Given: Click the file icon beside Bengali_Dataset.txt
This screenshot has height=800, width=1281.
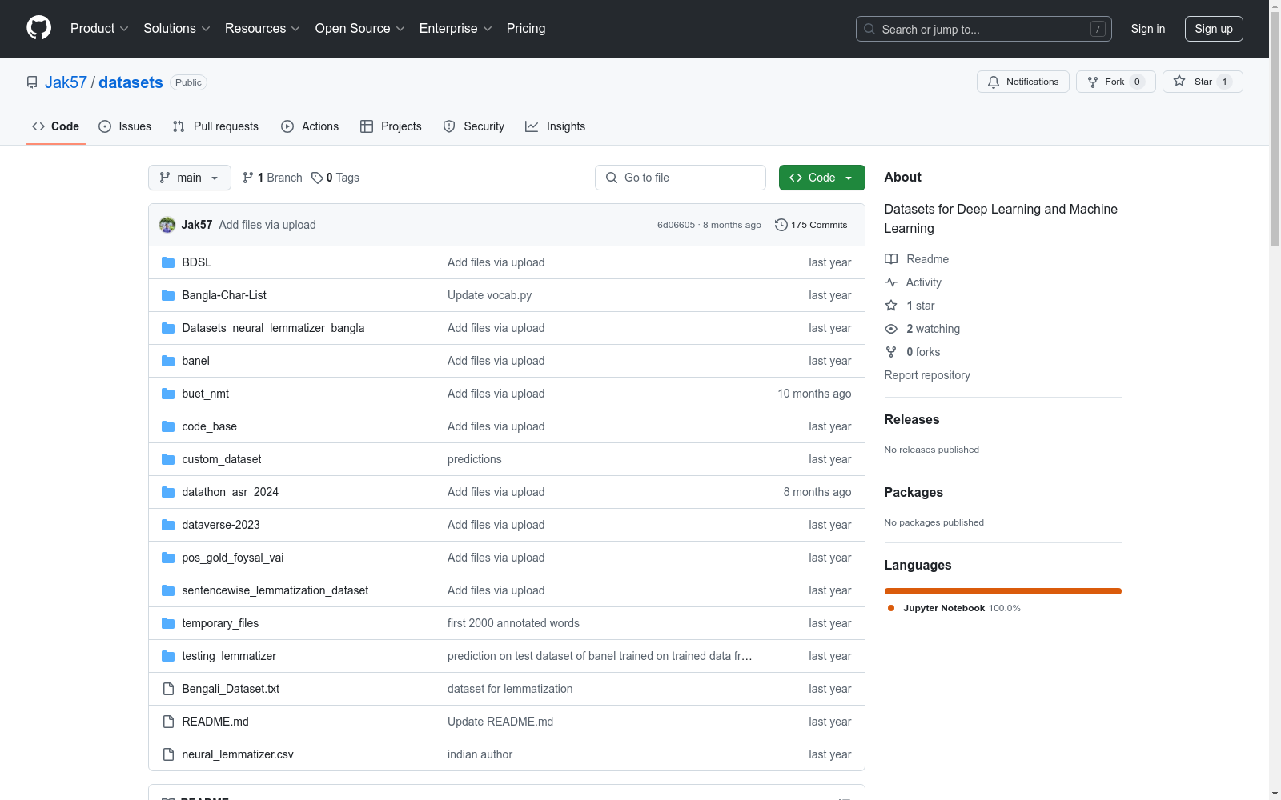Looking at the screenshot, I should [168, 689].
